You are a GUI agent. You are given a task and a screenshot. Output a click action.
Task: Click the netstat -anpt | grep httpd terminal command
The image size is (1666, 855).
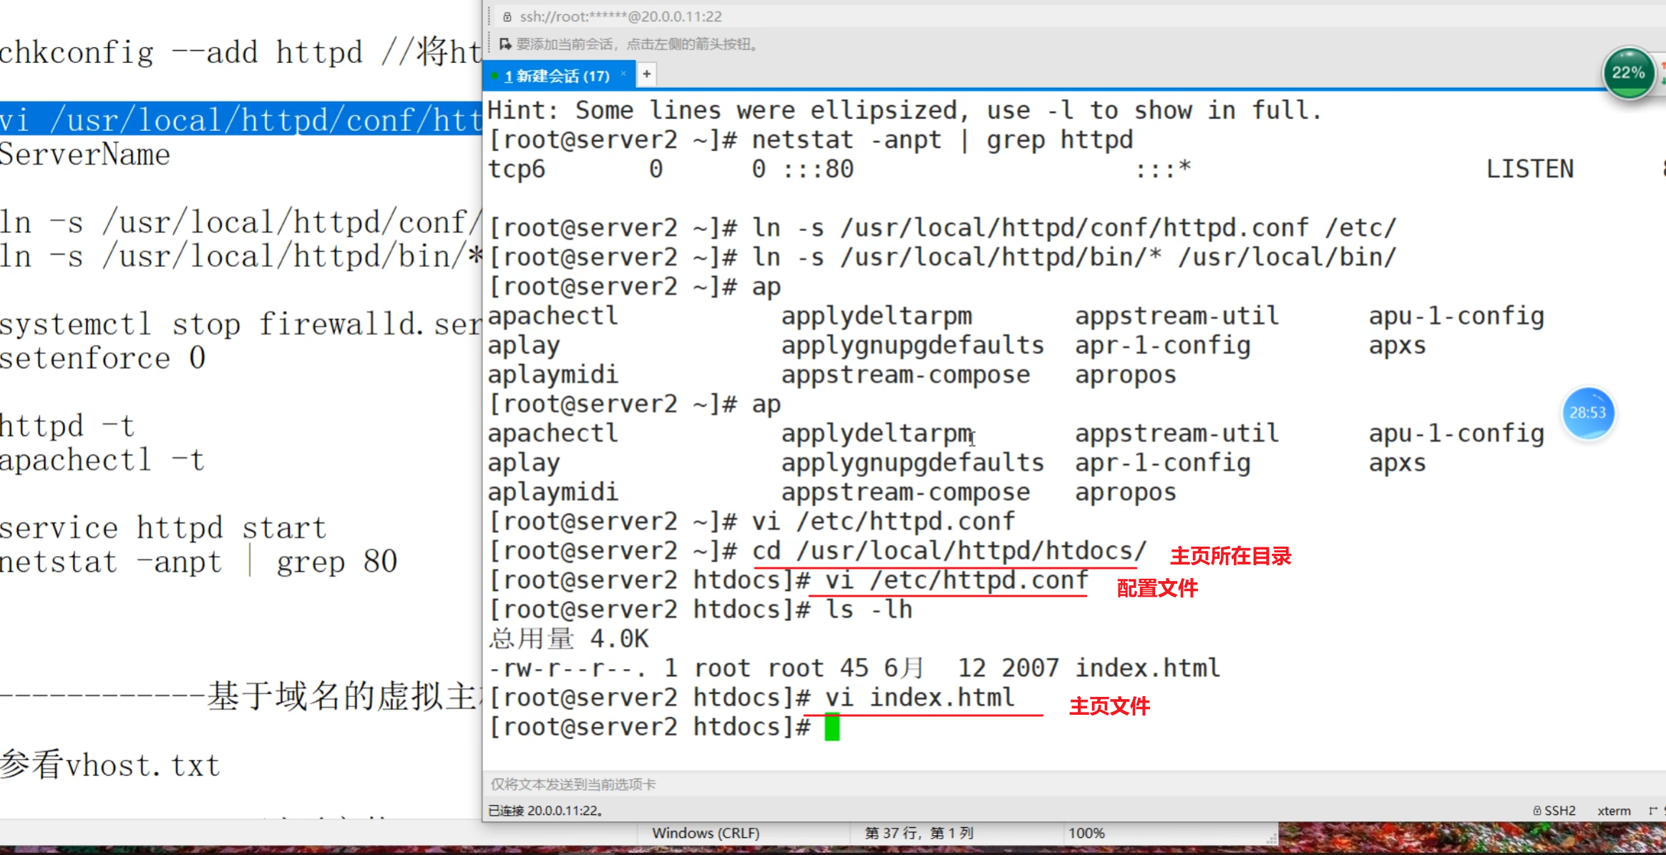pyautogui.click(x=942, y=140)
